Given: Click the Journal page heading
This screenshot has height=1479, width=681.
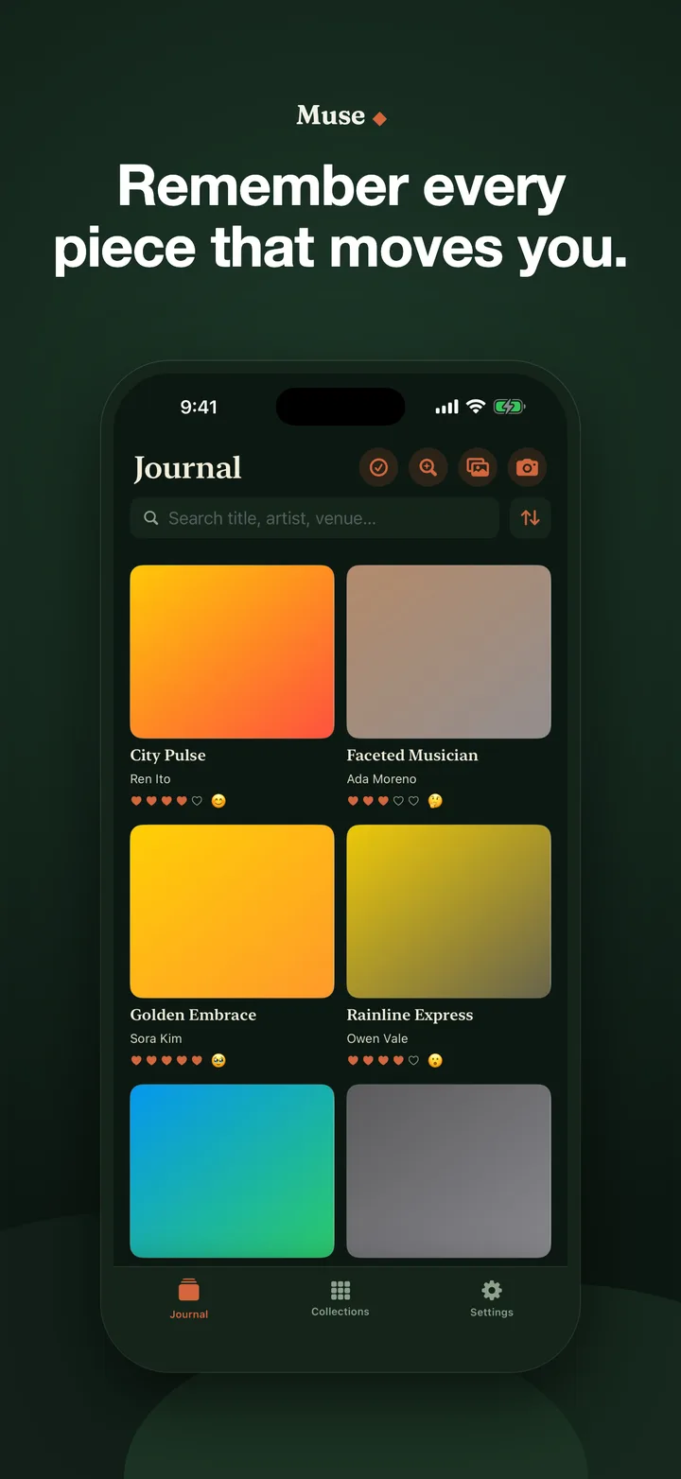Looking at the screenshot, I should [187, 468].
